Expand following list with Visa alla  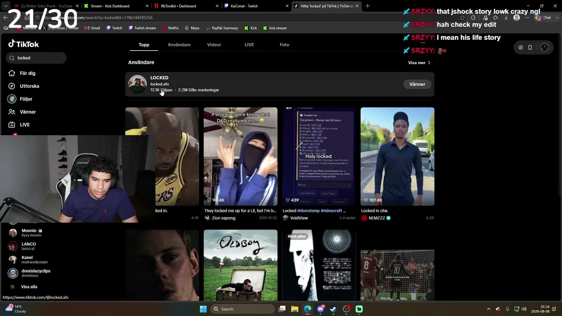coord(29,287)
